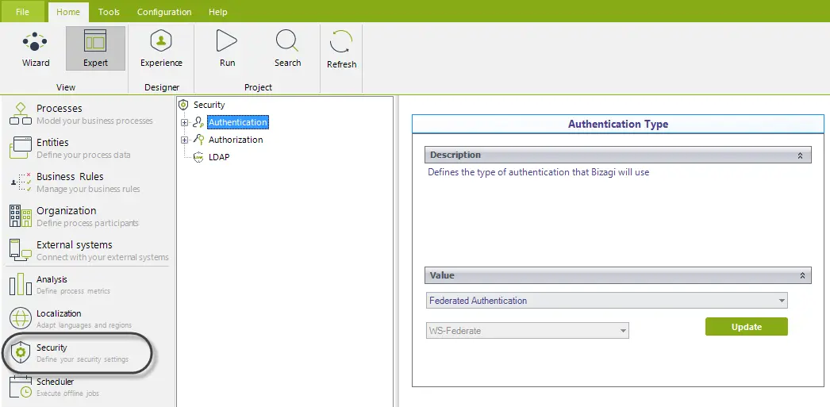
Task: Select the Expert view icon
Action: pos(95,40)
